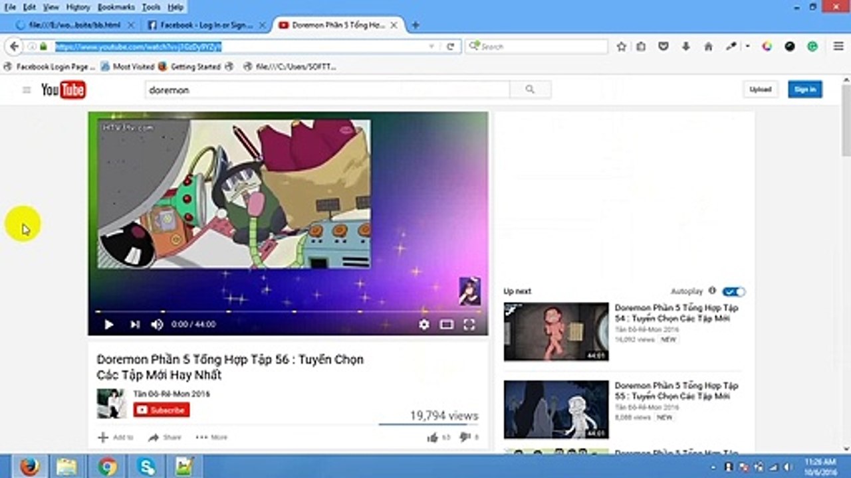The height and width of the screenshot is (478, 851).
Task: Click the channel avatar on the video
Action: point(111,404)
